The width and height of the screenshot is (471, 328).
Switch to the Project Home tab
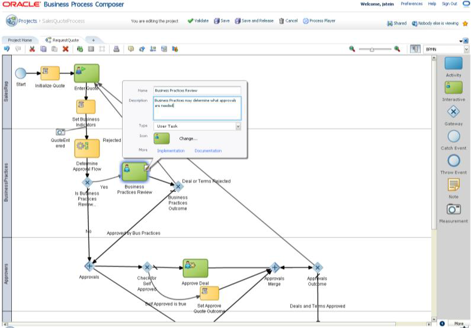(x=20, y=40)
